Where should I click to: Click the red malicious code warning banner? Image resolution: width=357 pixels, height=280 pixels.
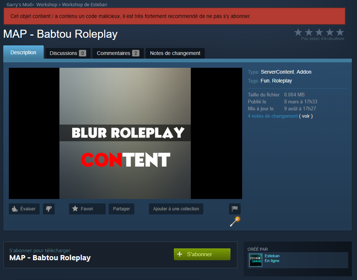[x=174, y=16]
